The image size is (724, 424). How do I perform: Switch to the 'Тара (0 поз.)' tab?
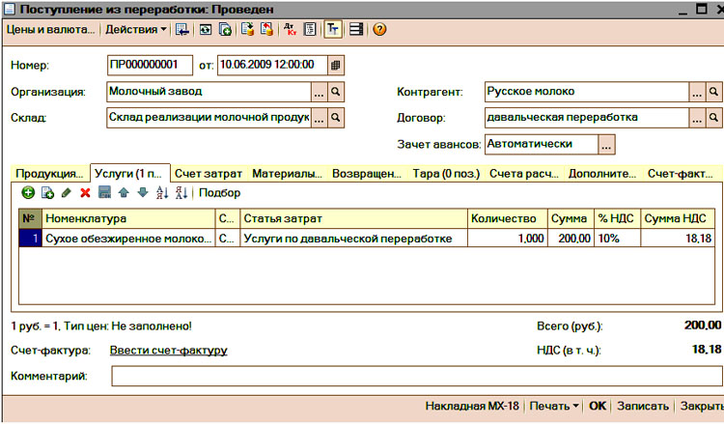(446, 174)
